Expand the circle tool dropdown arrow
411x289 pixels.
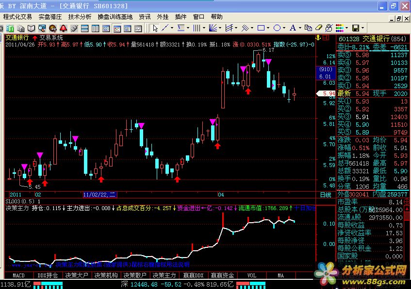click(x=284, y=28)
